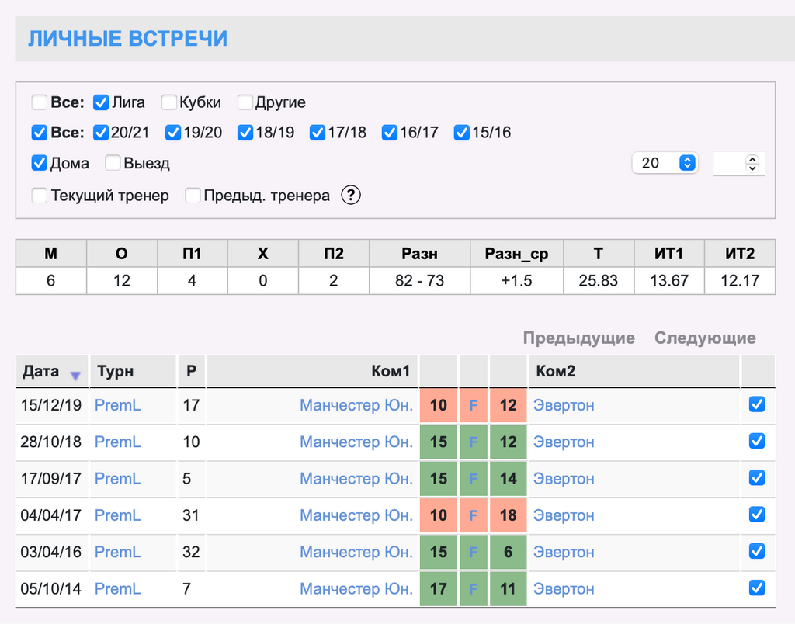795x624 pixels.
Task: Open the help question mark icon
Action: click(351, 195)
